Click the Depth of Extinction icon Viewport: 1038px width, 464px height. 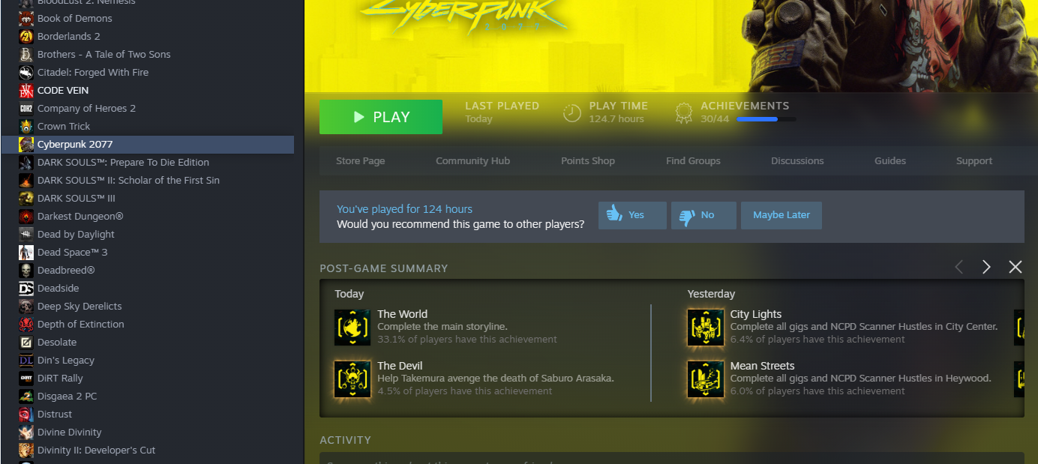(26, 324)
